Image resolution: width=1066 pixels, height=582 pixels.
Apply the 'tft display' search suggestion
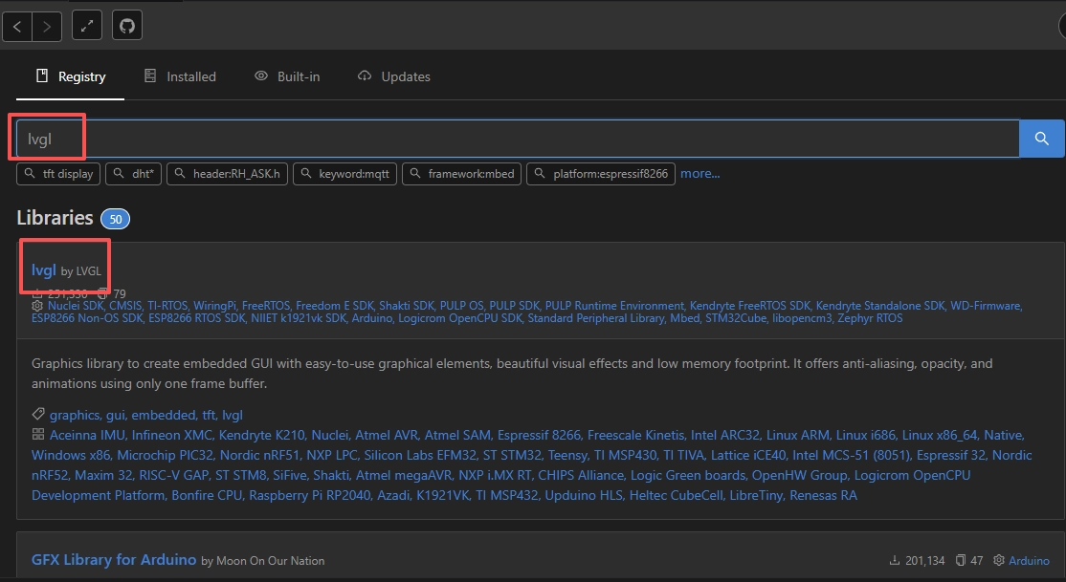click(58, 174)
